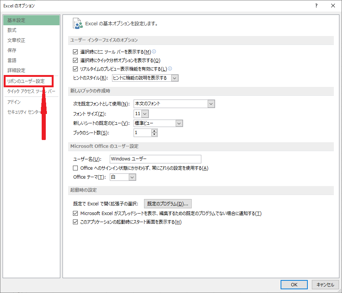Screen dimensions: 342x293
Task: Click the Excel の基本オプションを設定します heading text
Action: [x=122, y=23]
